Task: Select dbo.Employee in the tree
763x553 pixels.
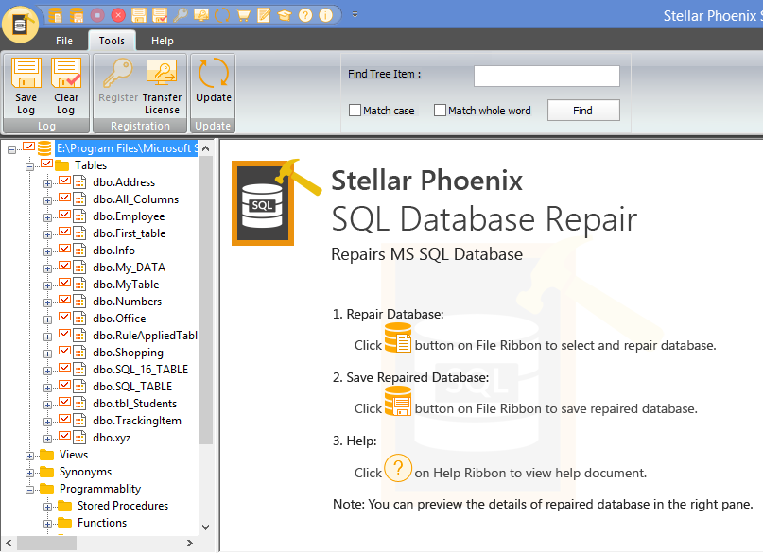Action: coord(129,216)
